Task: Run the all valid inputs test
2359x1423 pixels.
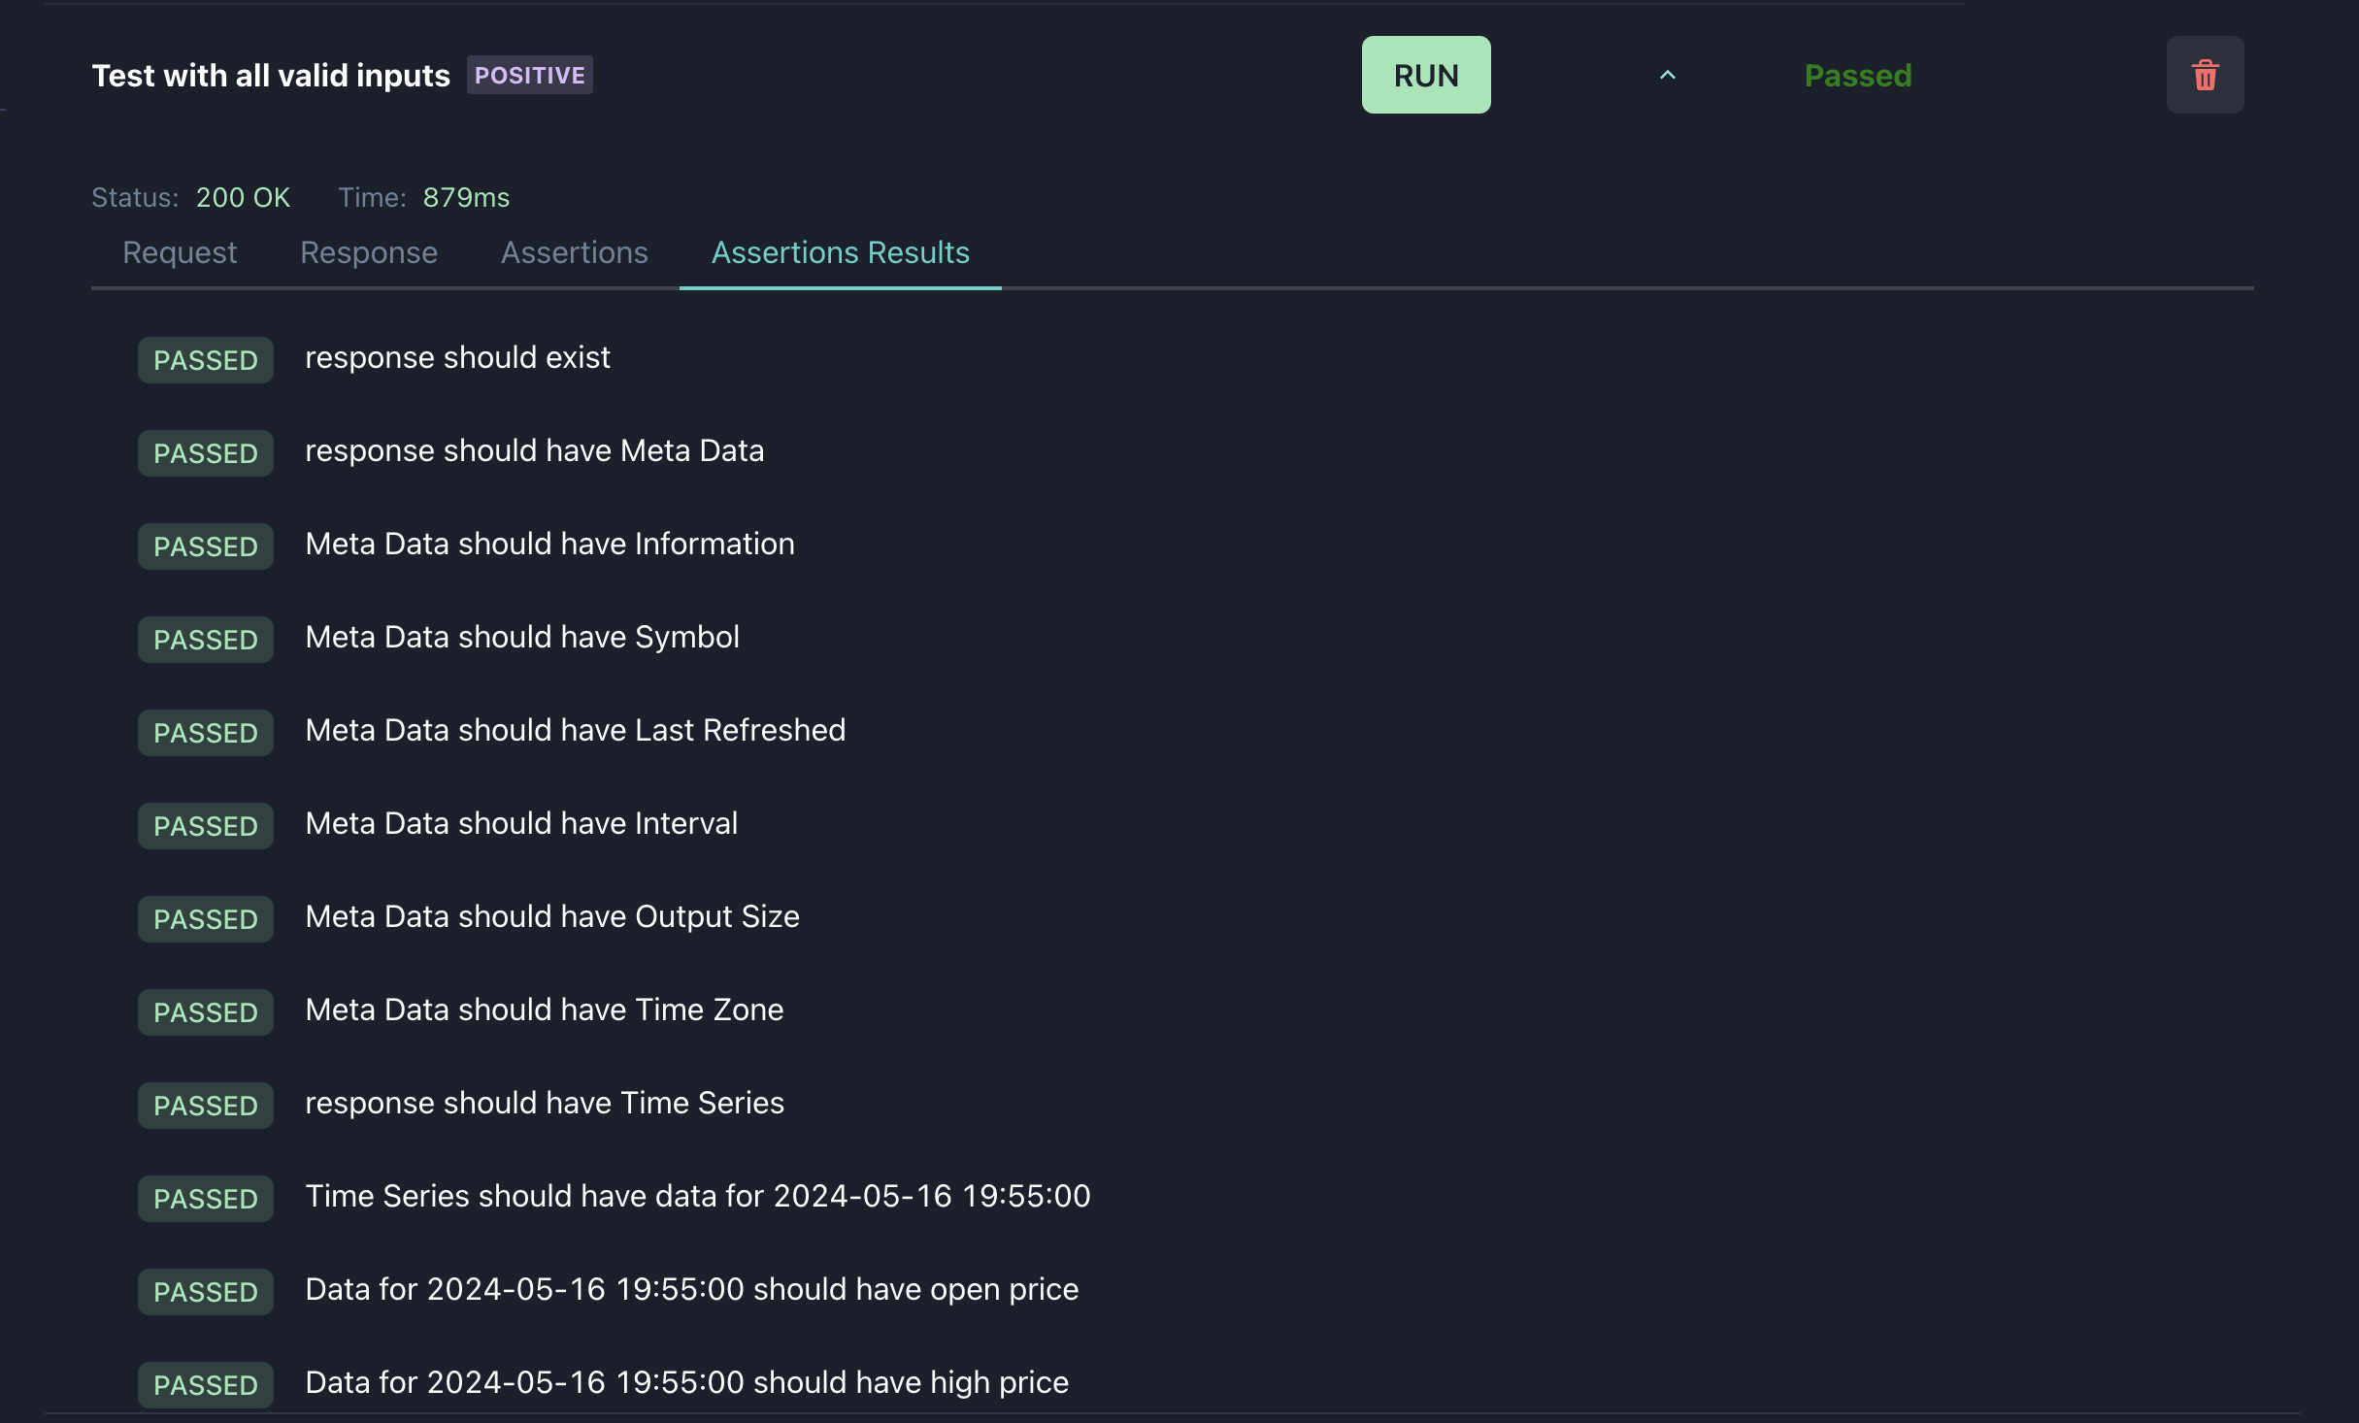Action: click(x=1425, y=75)
